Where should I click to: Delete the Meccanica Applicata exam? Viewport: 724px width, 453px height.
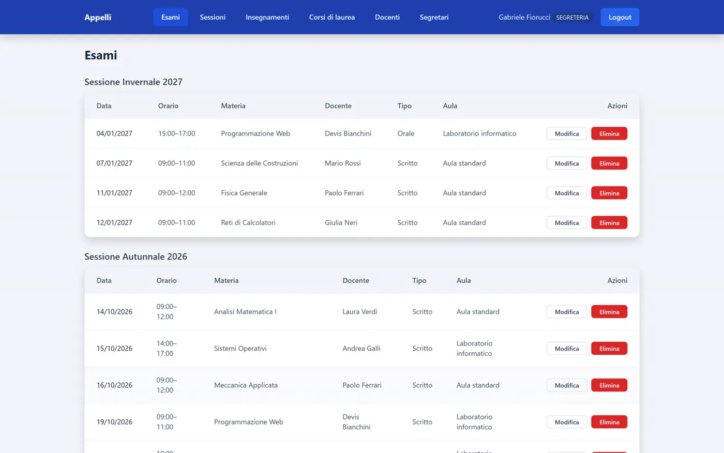pos(609,385)
